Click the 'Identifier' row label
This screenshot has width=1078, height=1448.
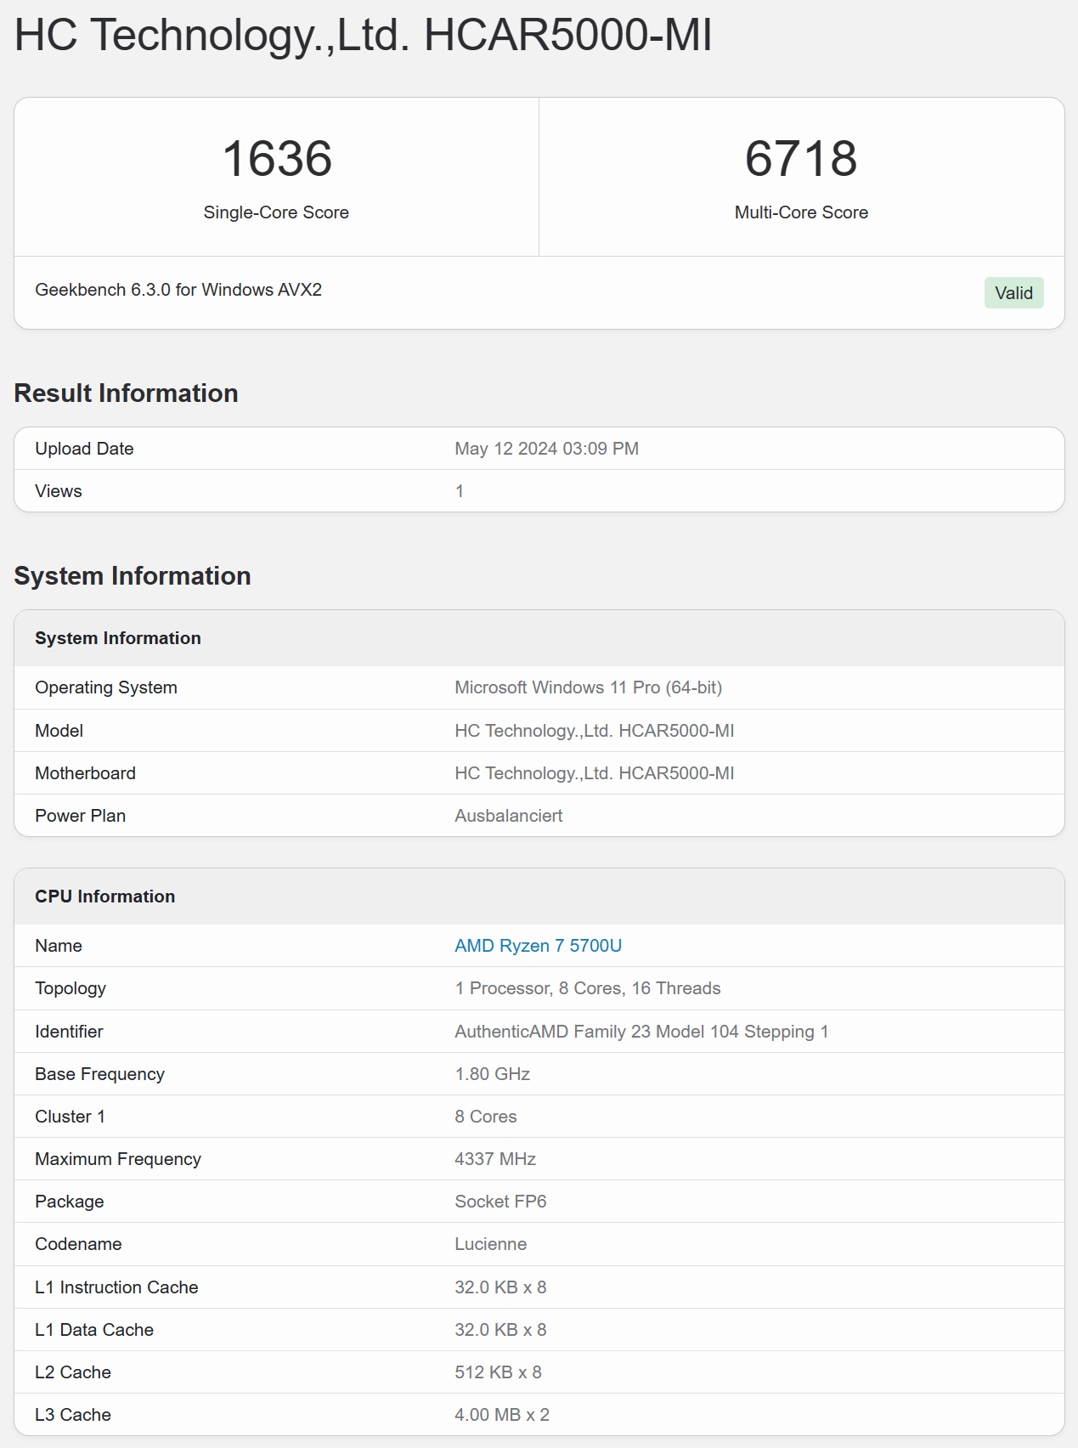(x=69, y=1032)
